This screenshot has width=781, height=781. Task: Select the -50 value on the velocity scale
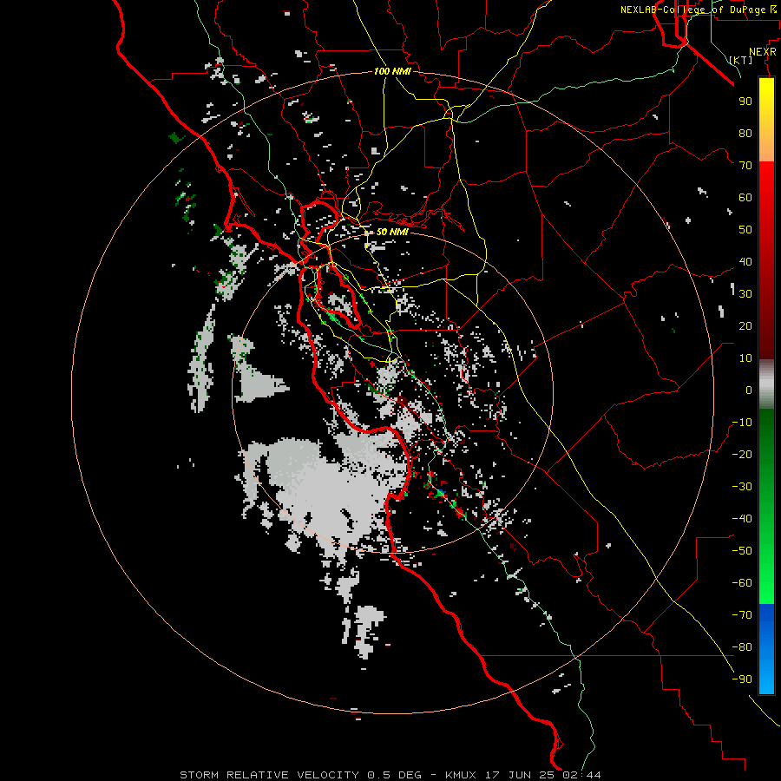coord(742,551)
